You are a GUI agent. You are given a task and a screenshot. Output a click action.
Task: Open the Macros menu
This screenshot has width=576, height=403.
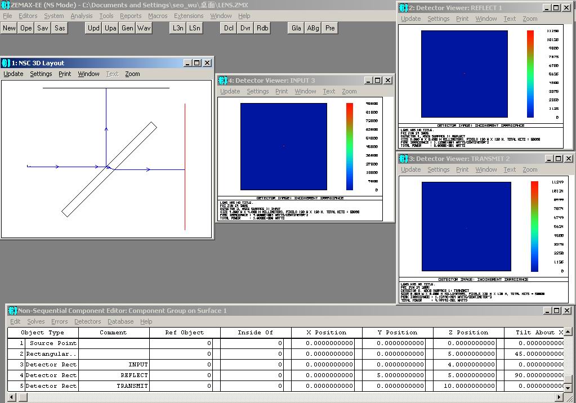158,16
